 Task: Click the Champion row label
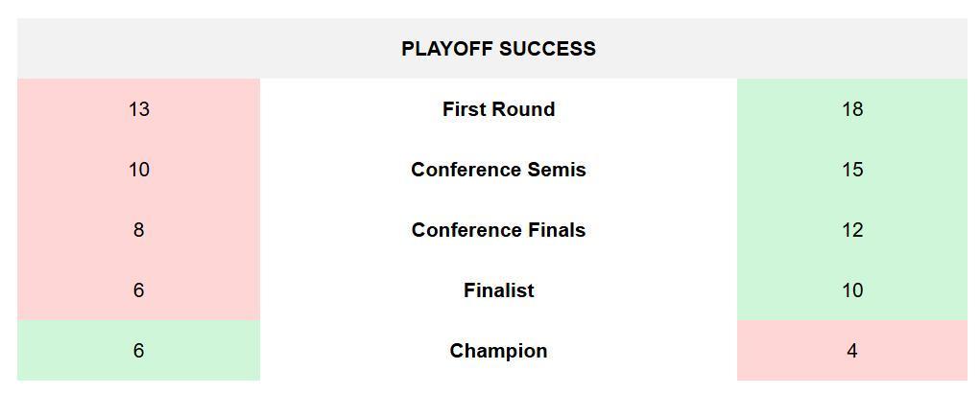point(498,351)
